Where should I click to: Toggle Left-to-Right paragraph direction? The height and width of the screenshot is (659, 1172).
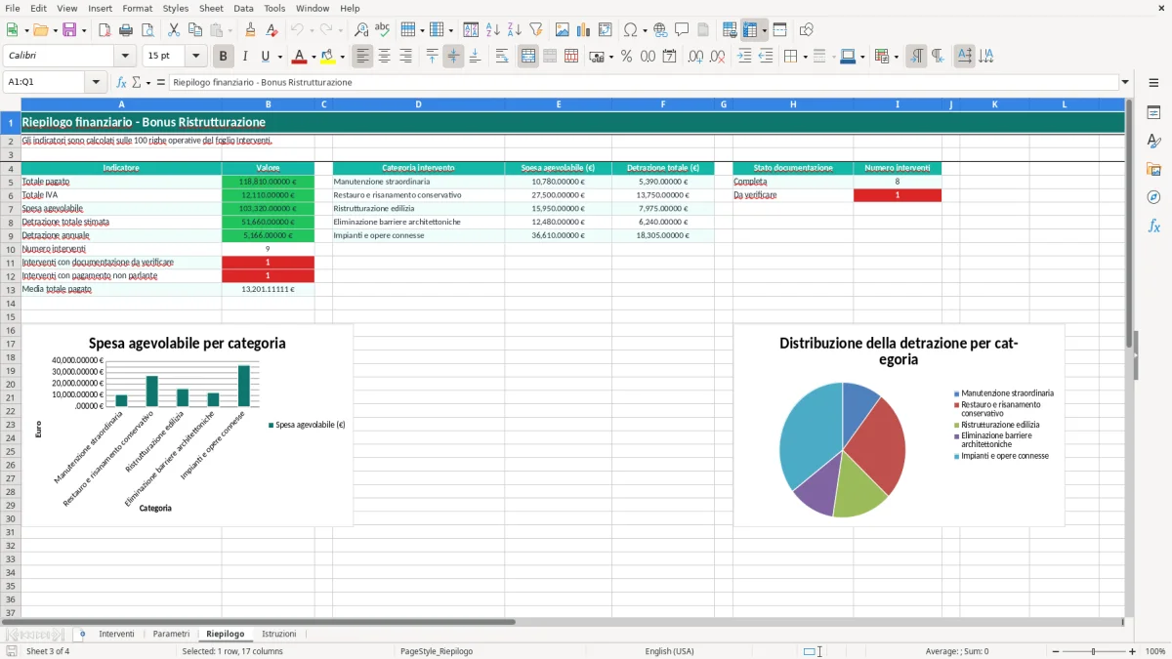(916, 56)
